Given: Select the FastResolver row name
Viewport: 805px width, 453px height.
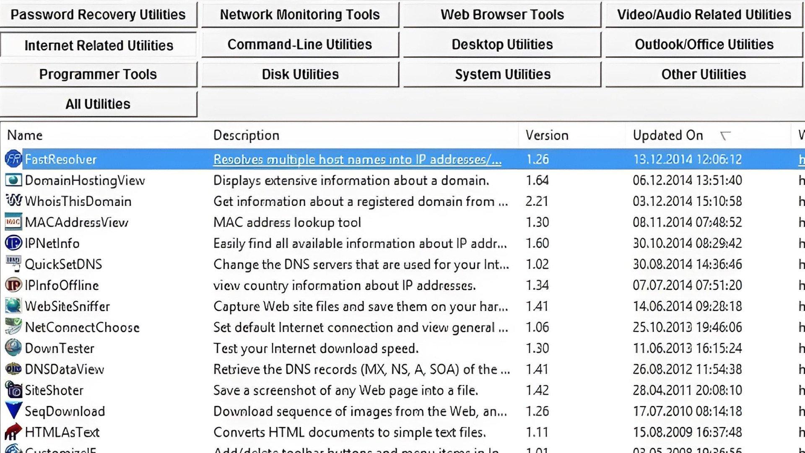Looking at the screenshot, I should 60,159.
